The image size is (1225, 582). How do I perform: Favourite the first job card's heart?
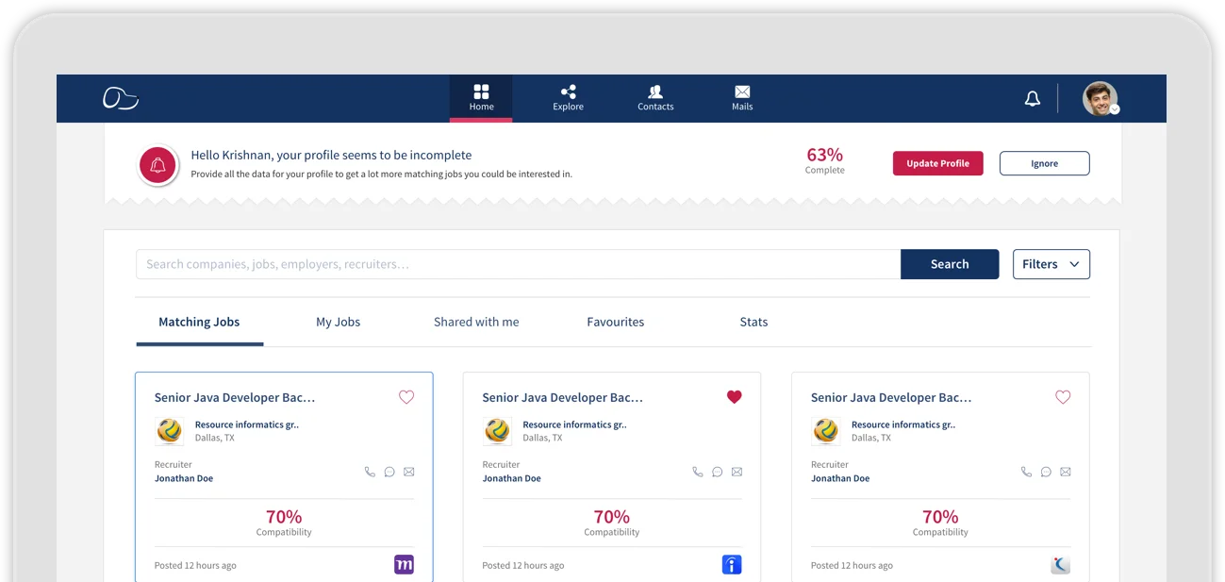click(406, 397)
